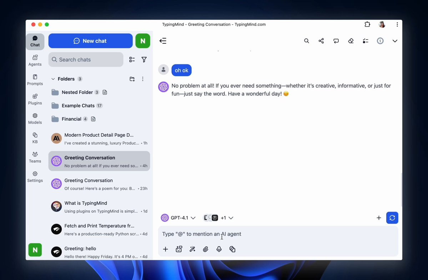The width and height of the screenshot is (428, 280).
Task: Open the Greeting Conversation chat from 4h ago
Action: [x=99, y=161]
